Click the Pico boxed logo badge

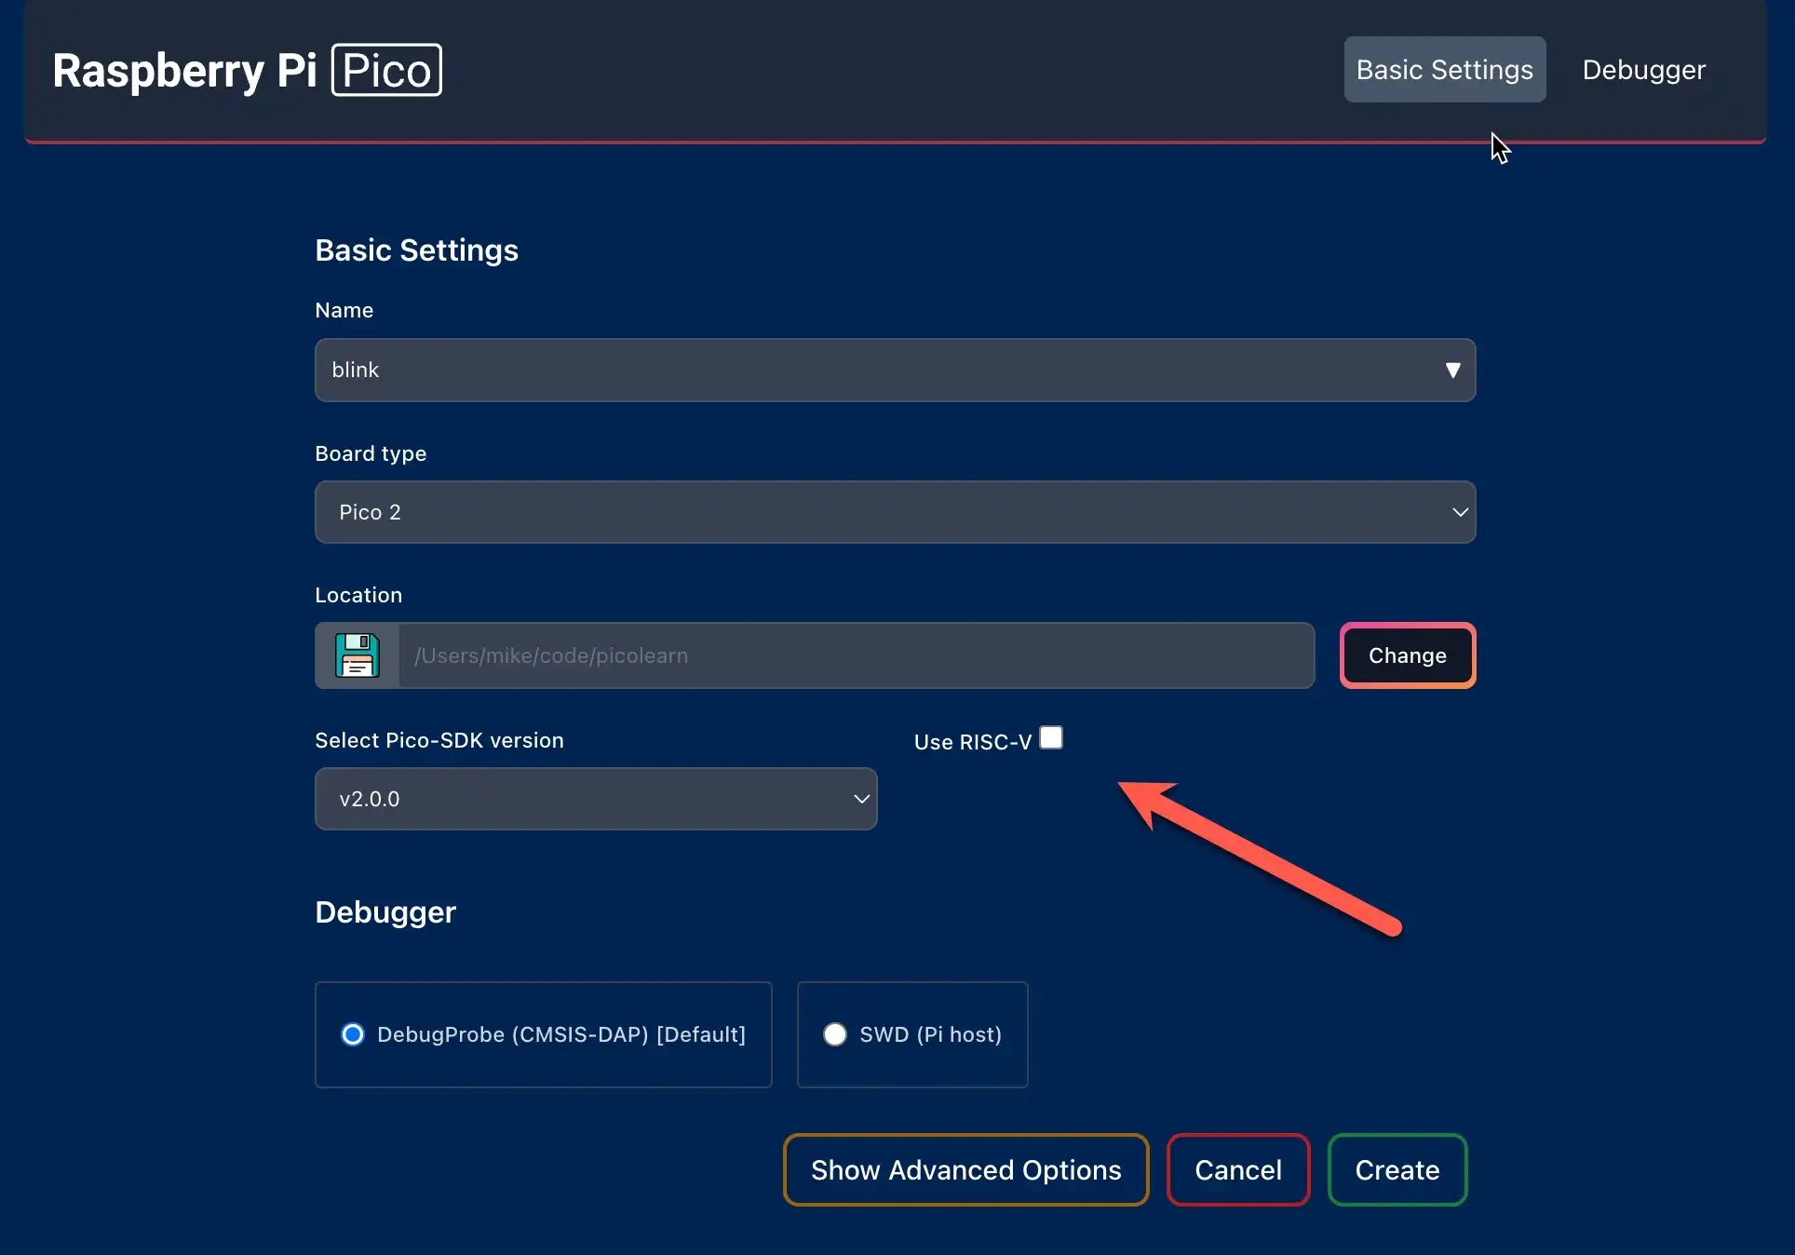coord(386,71)
